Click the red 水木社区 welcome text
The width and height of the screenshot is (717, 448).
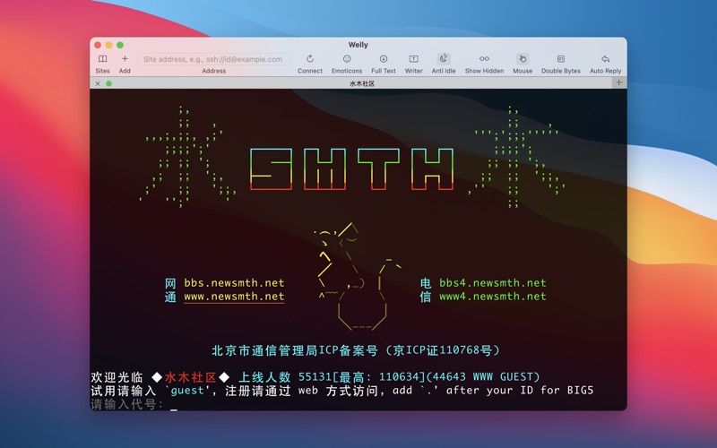[x=190, y=377]
